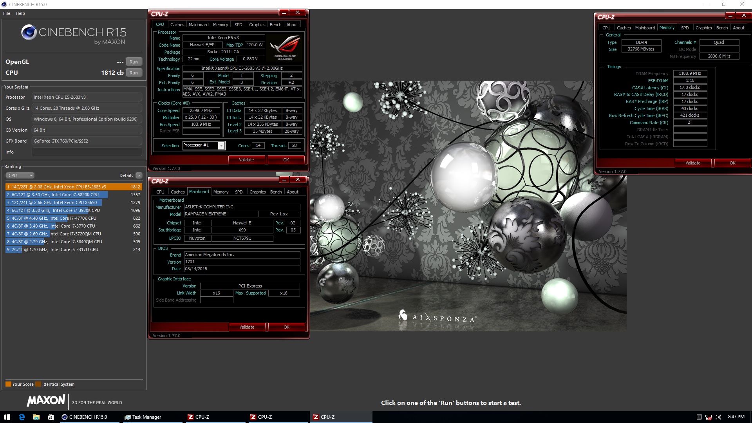This screenshot has width=752, height=423.
Task: Open the File menu in Cinebench
Action: 7,13
